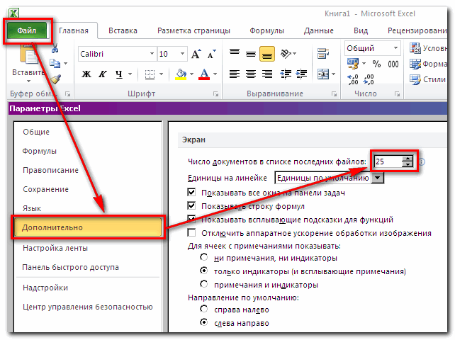Open Правописание options category
Image resolution: width=455 pixels, height=340 pixels.
(x=50, y=170)
